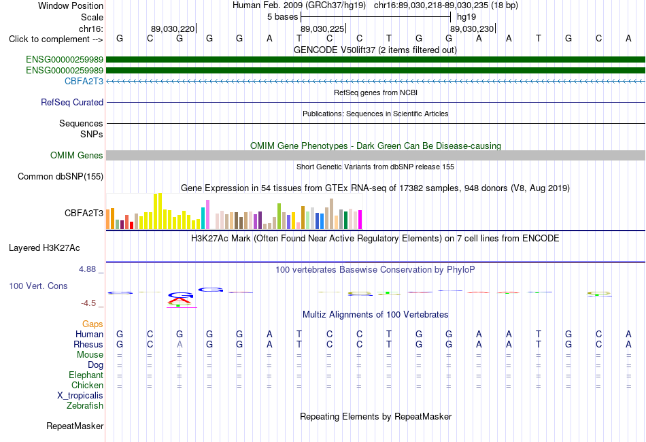
Task: Click the large G/A conservation logo stack
Action: pyautogui.click(x=181, y=299)
